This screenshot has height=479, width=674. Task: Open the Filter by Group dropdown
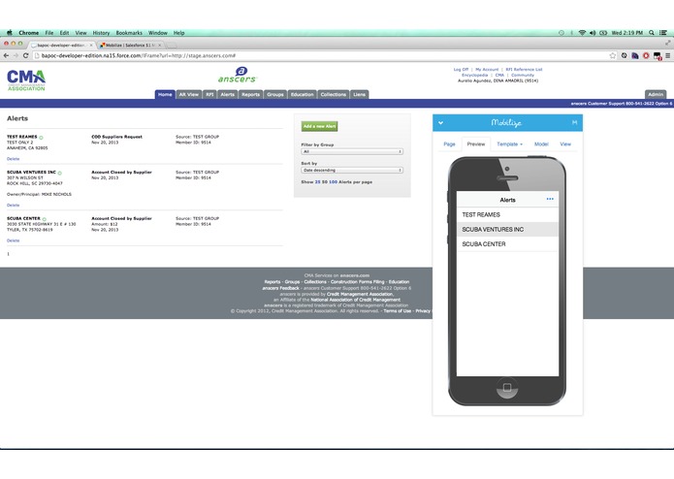tap(352, 151)
